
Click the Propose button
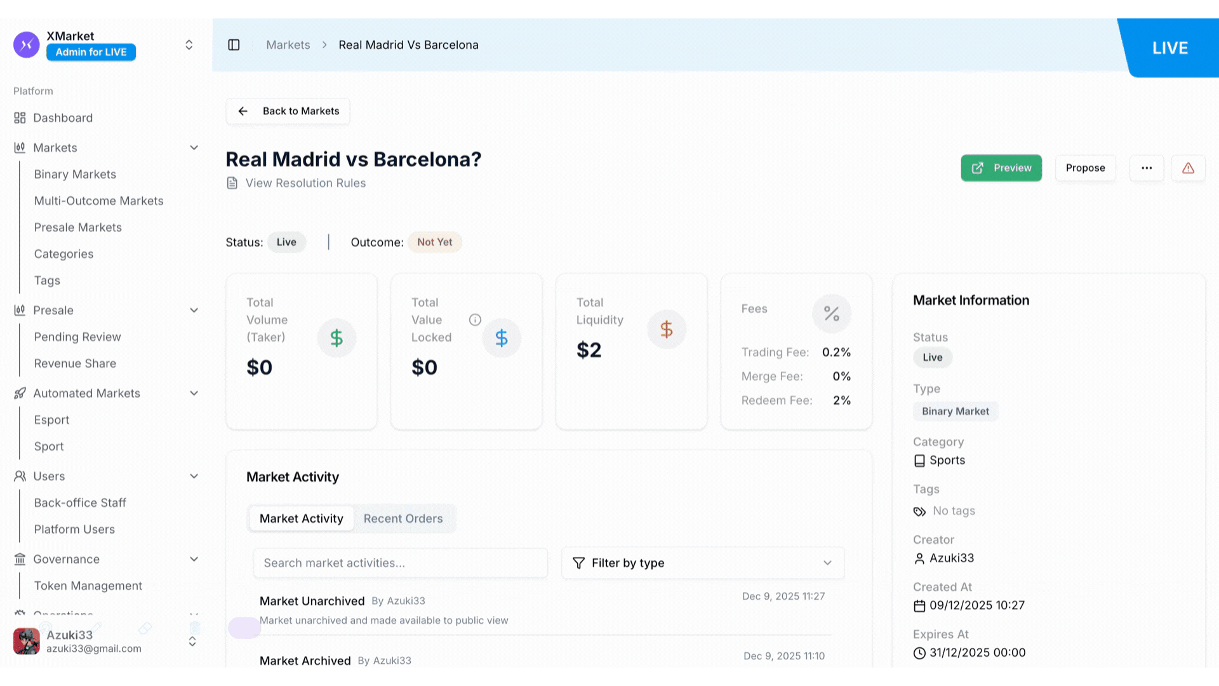[1085, 168]
